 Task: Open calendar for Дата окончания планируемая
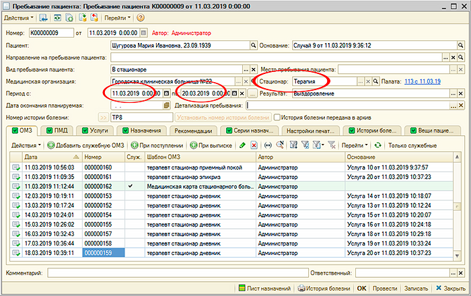click(166, 106)
